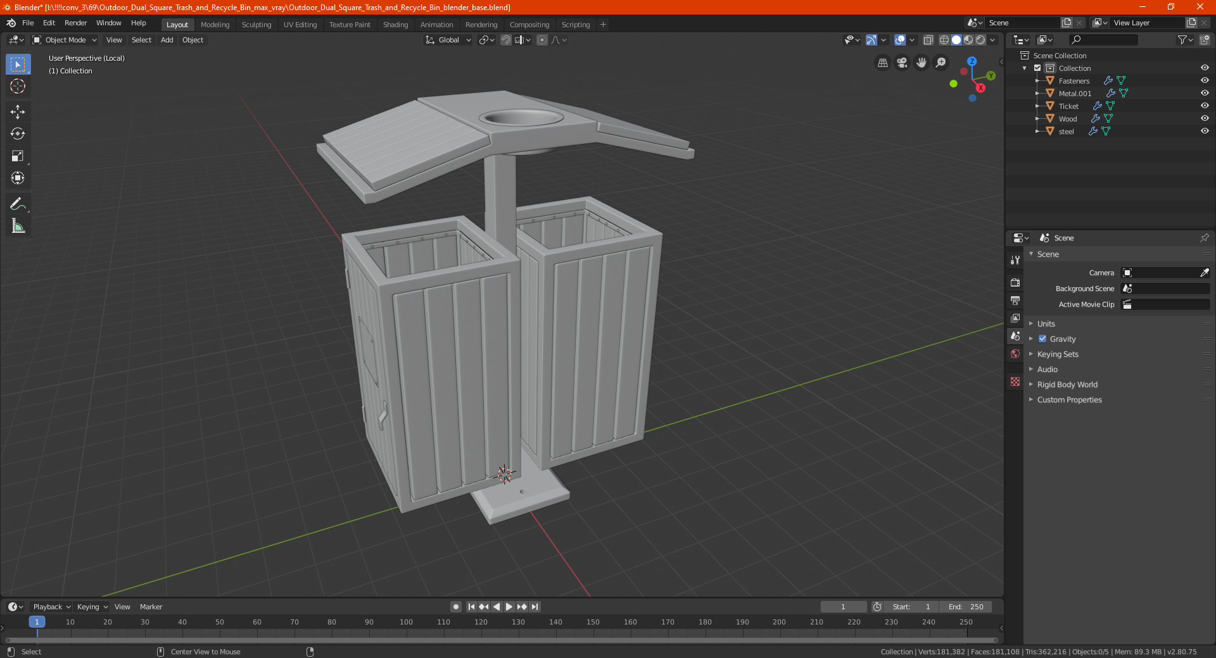
Task: Switch to orthographic/perspective grid icon
Action: [882, 63]
